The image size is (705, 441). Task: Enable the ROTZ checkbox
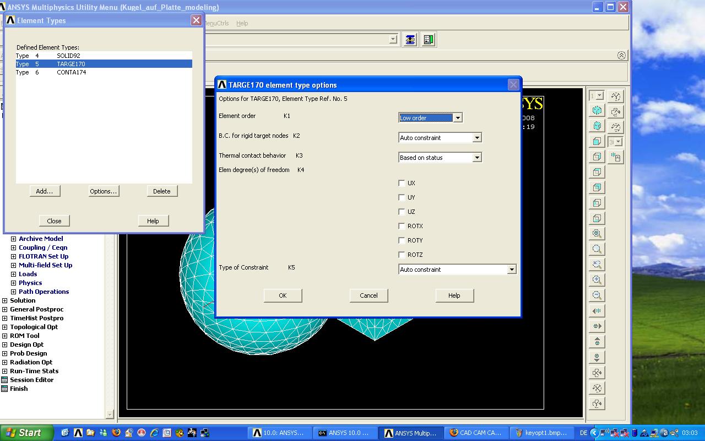pyautogui.click(x=402, y=255)
